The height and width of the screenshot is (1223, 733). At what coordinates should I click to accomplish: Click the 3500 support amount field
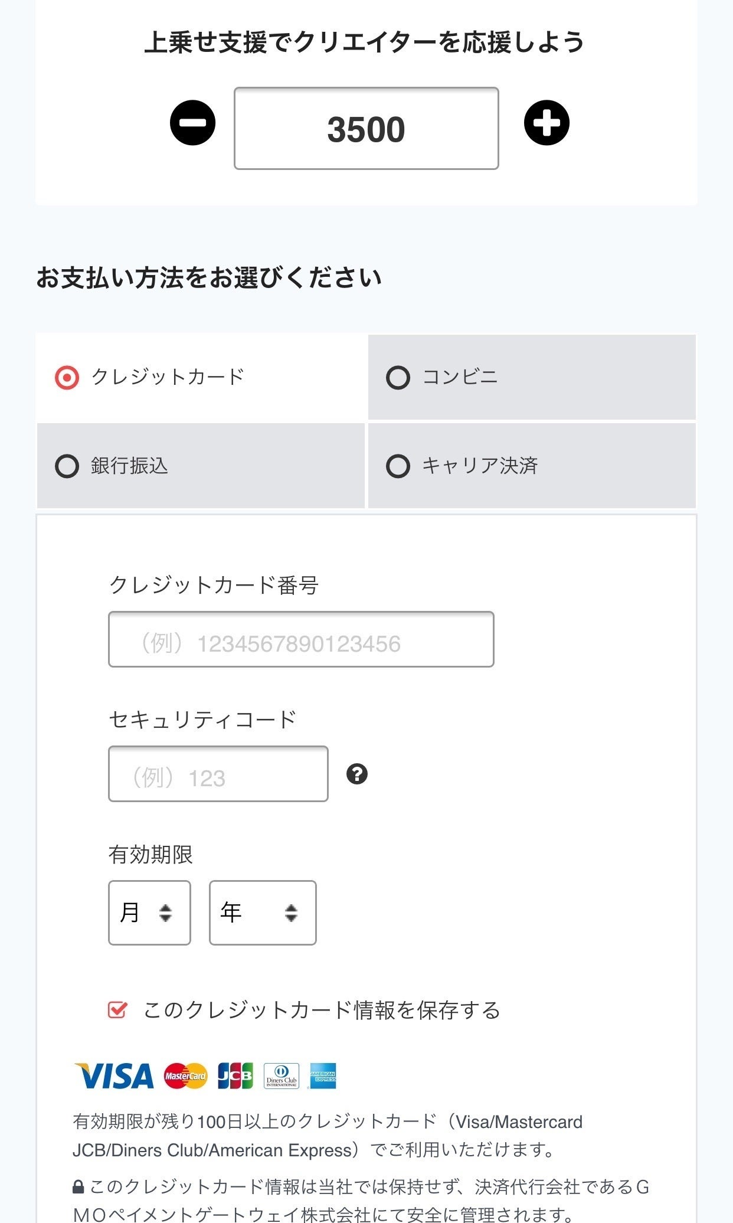pos(366,129)
